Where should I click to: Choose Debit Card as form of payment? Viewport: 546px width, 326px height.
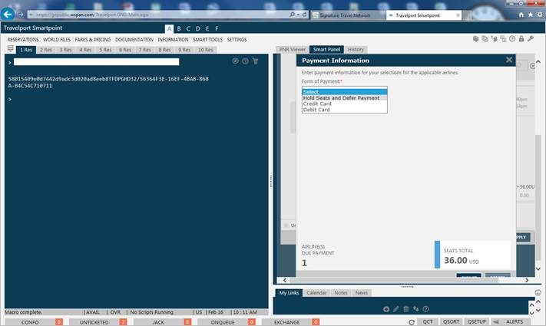344,110
